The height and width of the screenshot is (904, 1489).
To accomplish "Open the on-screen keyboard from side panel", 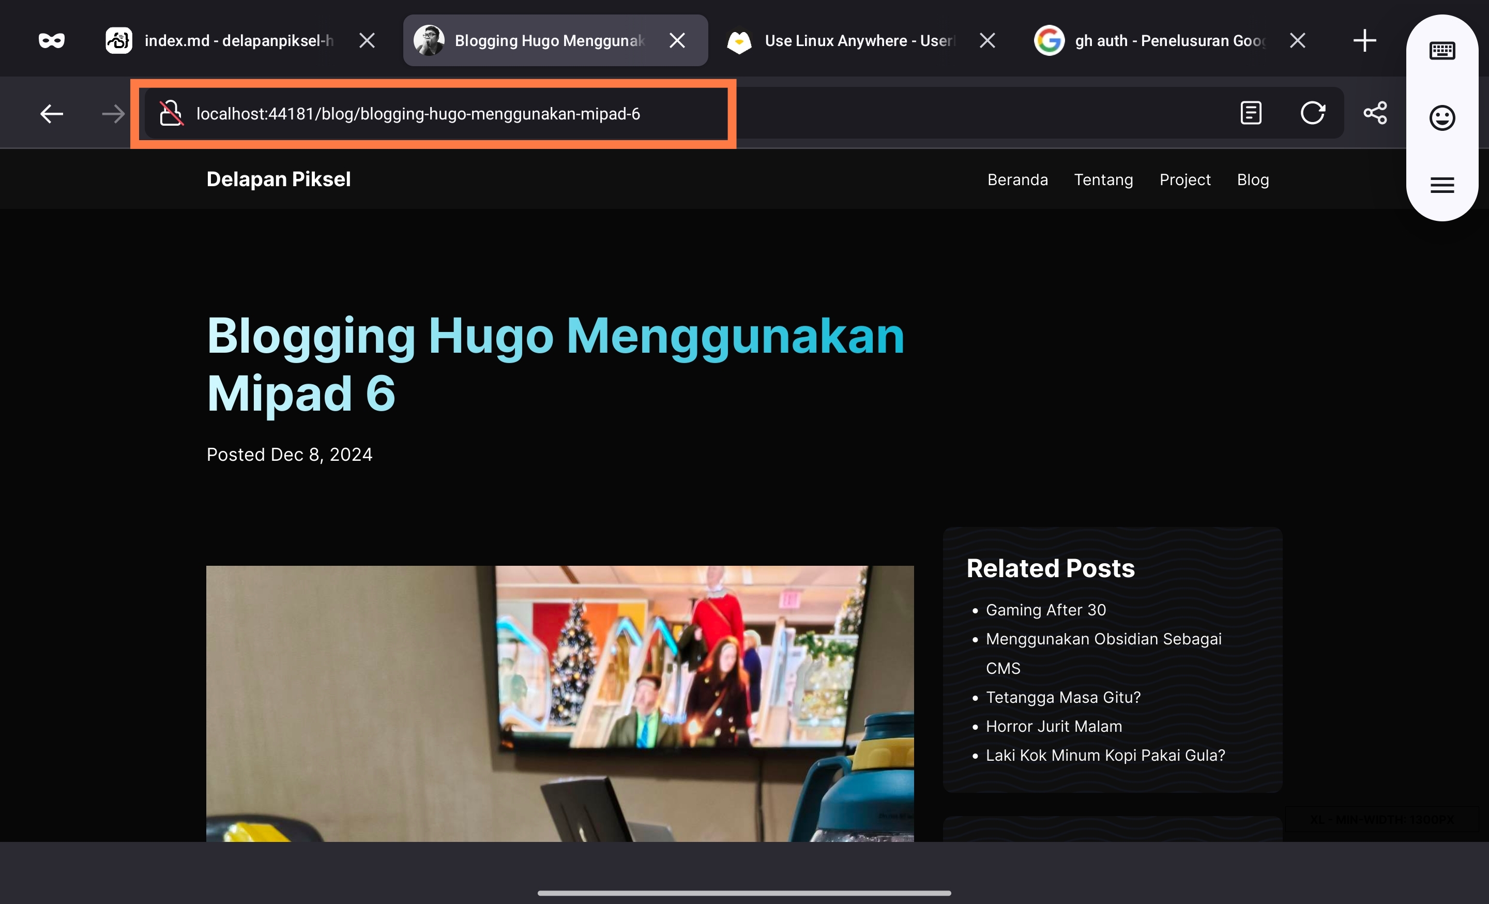I will point(1442,51).
